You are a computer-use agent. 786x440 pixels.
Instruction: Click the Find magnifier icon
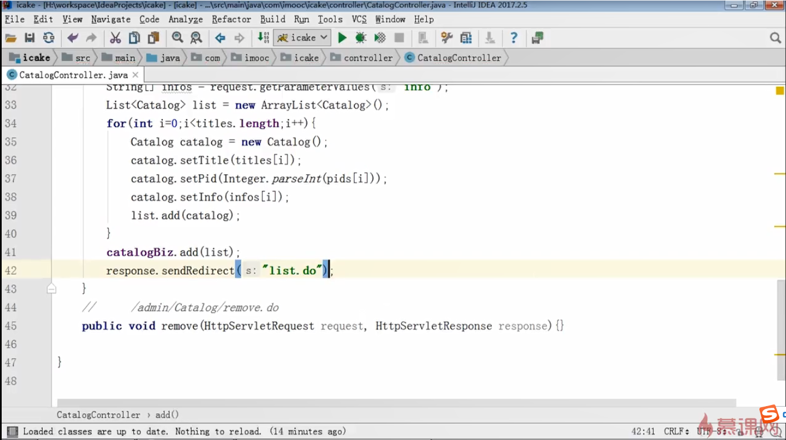177,38
